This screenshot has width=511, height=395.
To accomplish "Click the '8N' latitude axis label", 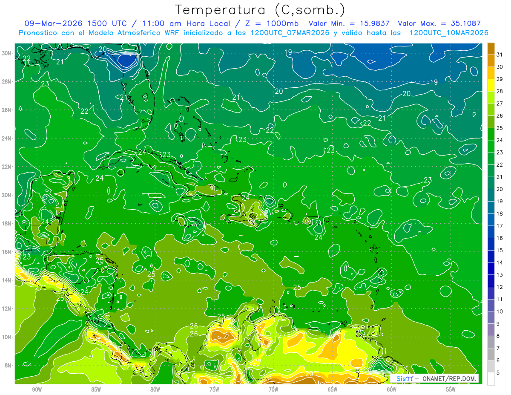I will point(8,365).
